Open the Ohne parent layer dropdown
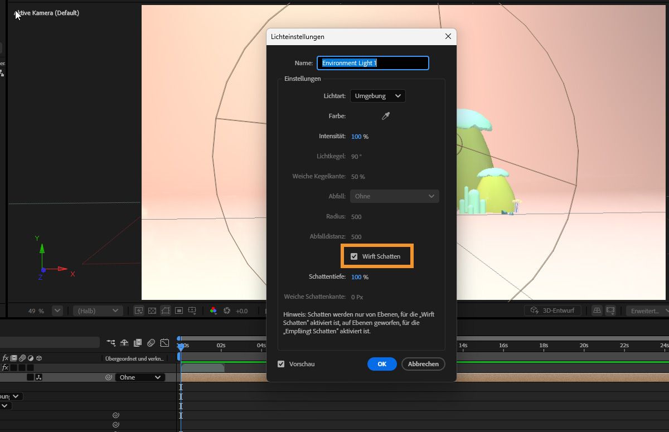 coord(139,377)
